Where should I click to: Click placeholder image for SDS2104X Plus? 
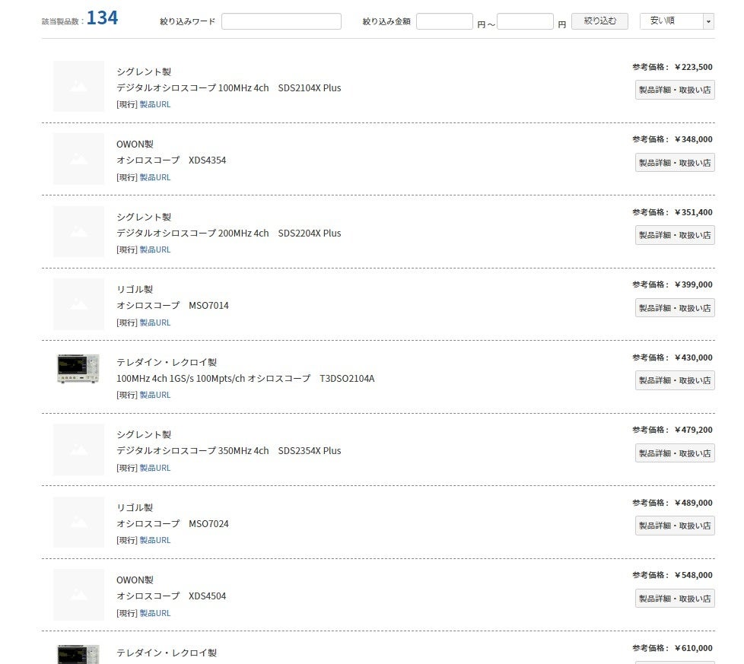point(78,86)
